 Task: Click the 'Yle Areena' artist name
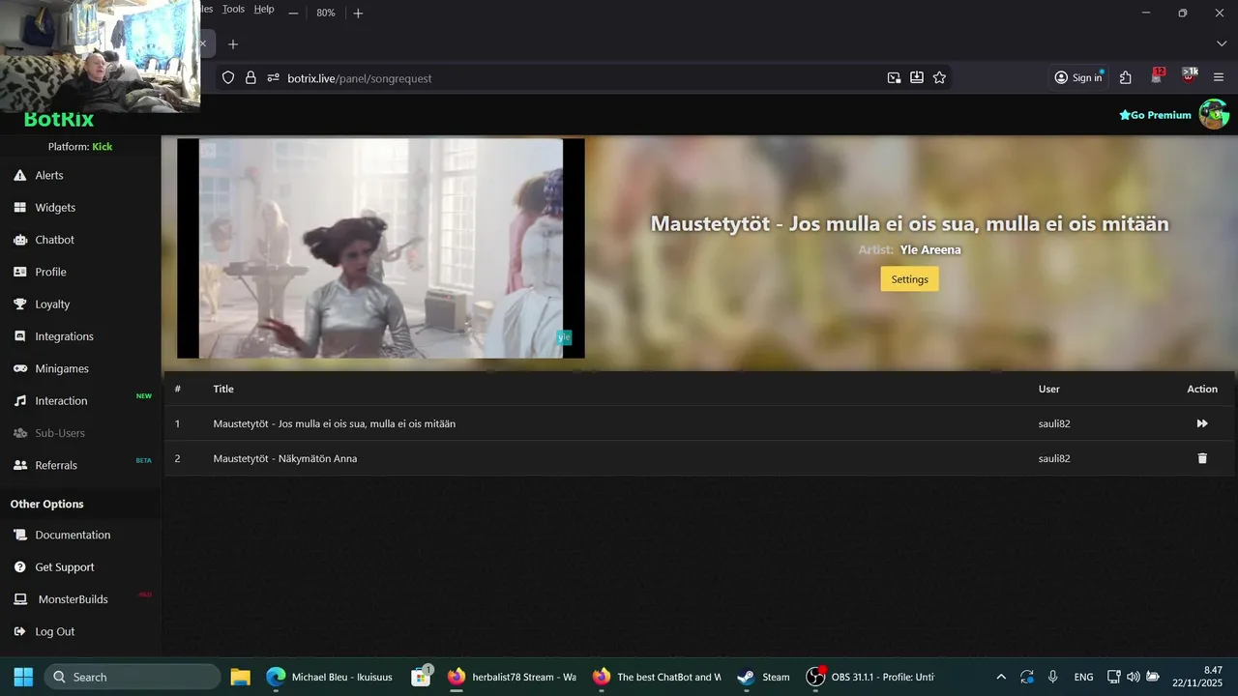click(930, 249)
